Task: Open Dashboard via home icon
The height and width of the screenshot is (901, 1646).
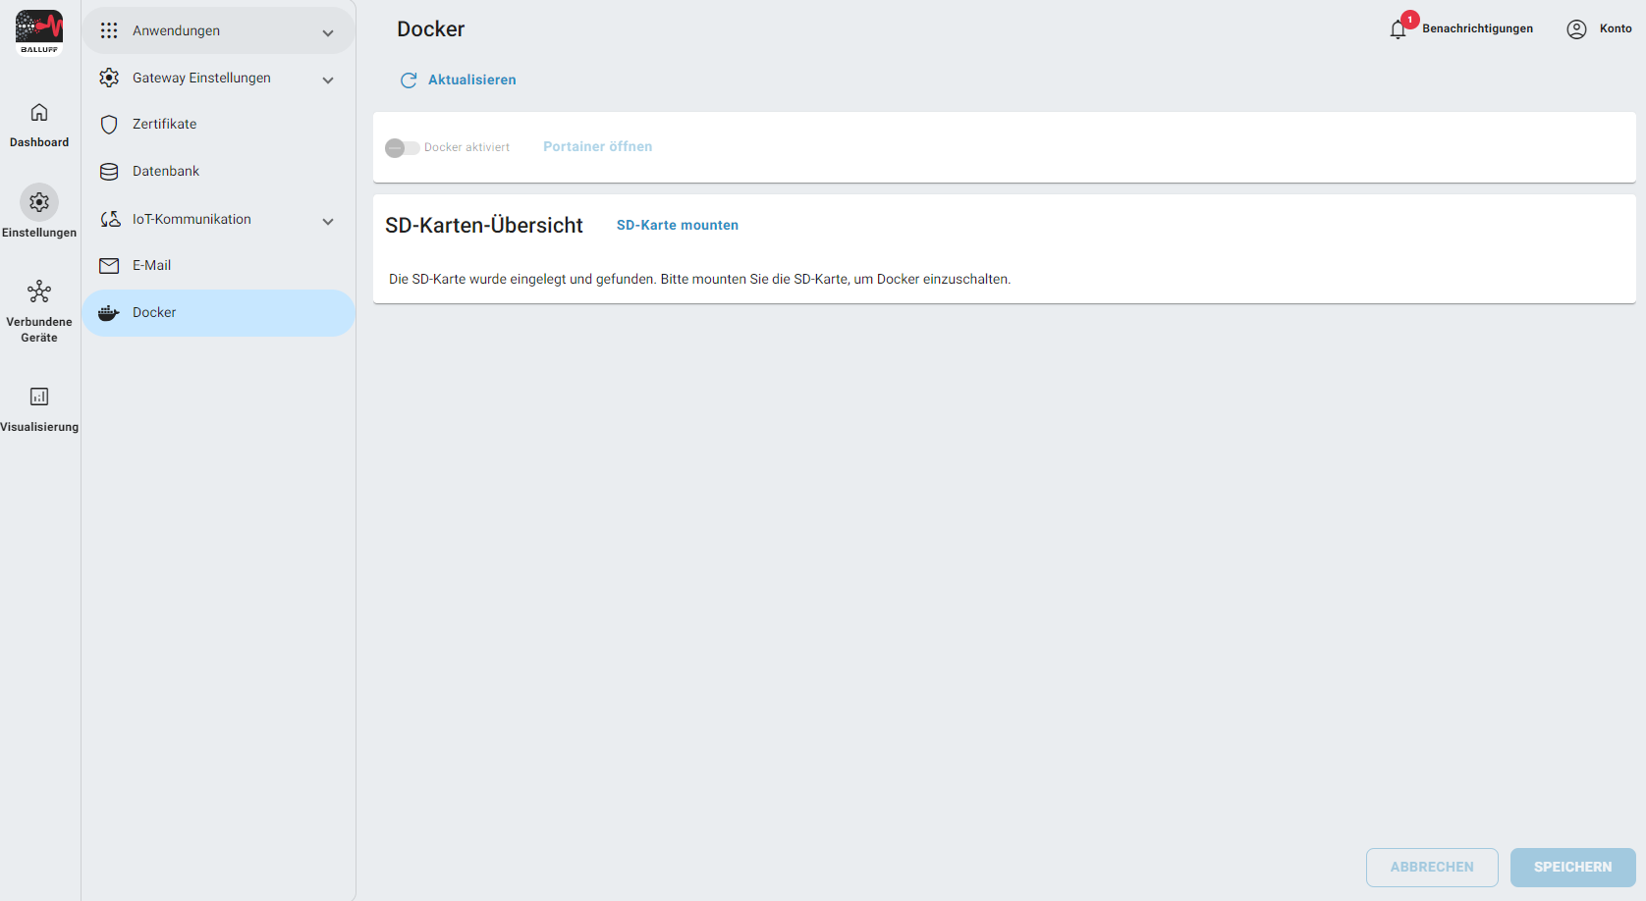Action: [x=39, y=113]
